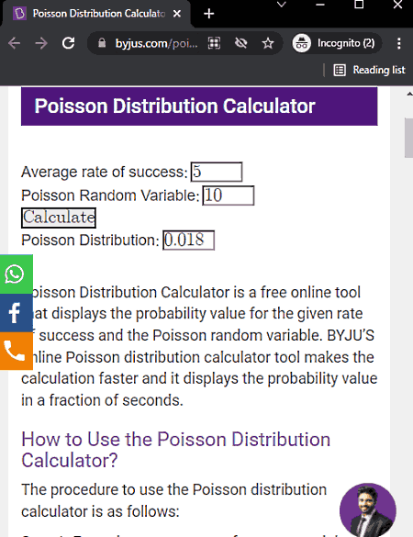
Task: Focus the Average rate of success field
Action: 217,172
